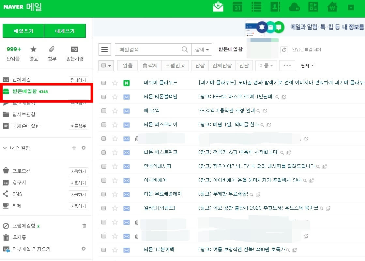Click the 전체답장 reply-all button
The image size is (365, 261).
[222, 66]
